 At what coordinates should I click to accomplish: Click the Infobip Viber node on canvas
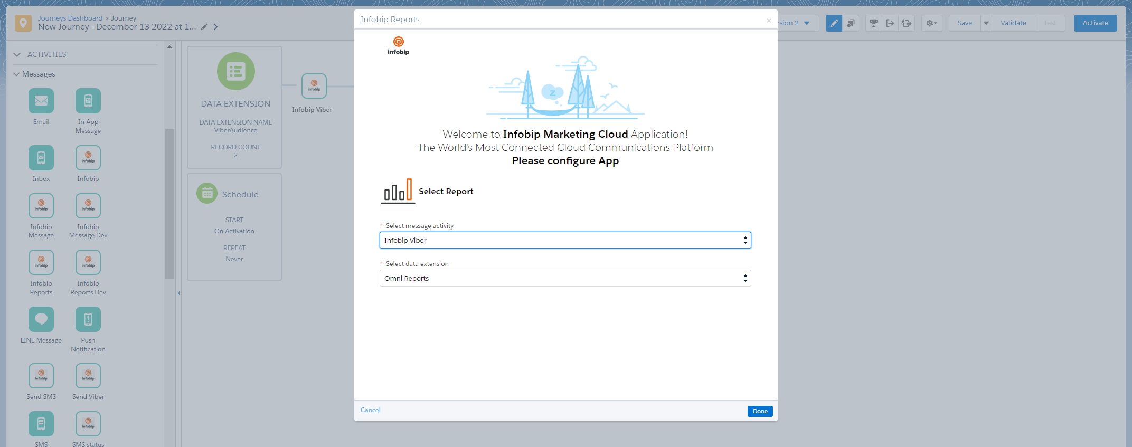(314, 86)
